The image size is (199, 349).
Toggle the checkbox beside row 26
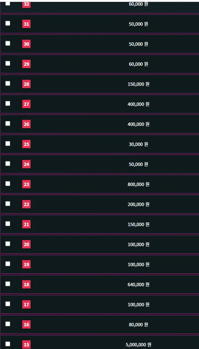[x=8, y=123]
